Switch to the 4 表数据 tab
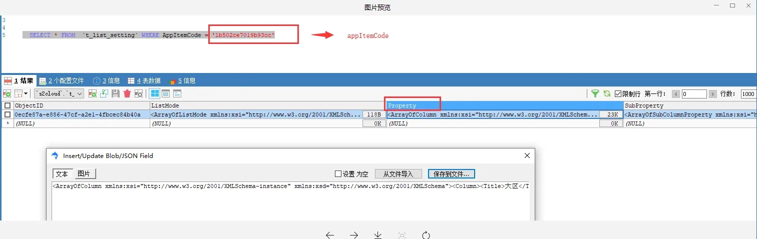Viewport: 757px width, 239px height. (144, 80)
